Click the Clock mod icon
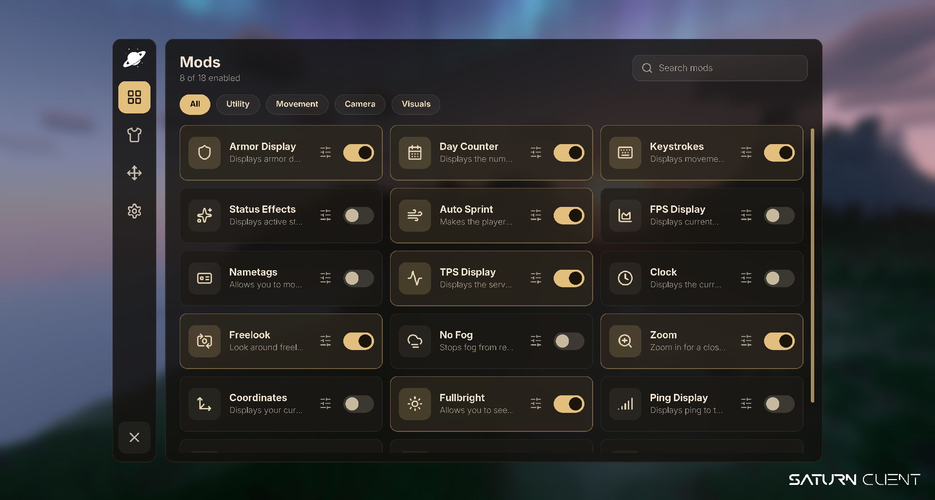Image resolution: width=935 pixels, height=500 pixels. pos(625,278)
